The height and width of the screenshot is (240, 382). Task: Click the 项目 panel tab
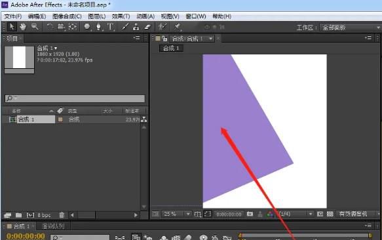[12, 38]
